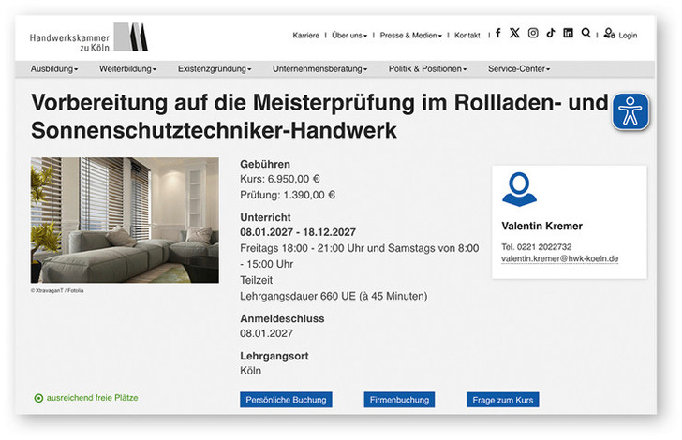Click the phone number Tel. 0221 2022732

point(536,247)
